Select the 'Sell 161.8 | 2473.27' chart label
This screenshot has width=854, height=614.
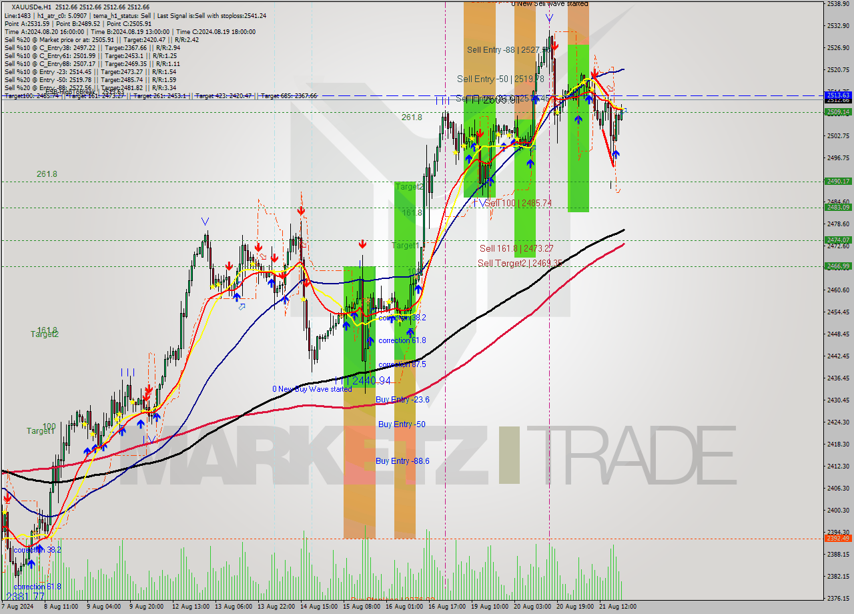pyautogui.click(x=516, y=248)
